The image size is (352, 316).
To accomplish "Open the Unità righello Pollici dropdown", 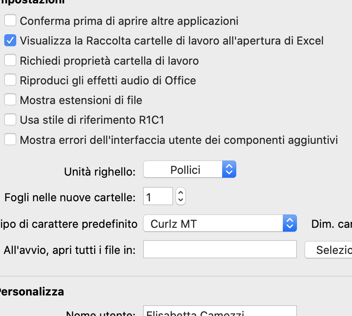I will point(190,169).
